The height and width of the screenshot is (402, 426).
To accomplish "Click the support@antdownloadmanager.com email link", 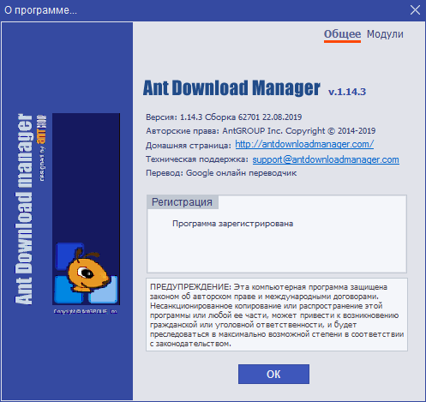I will tap(326, 159).
